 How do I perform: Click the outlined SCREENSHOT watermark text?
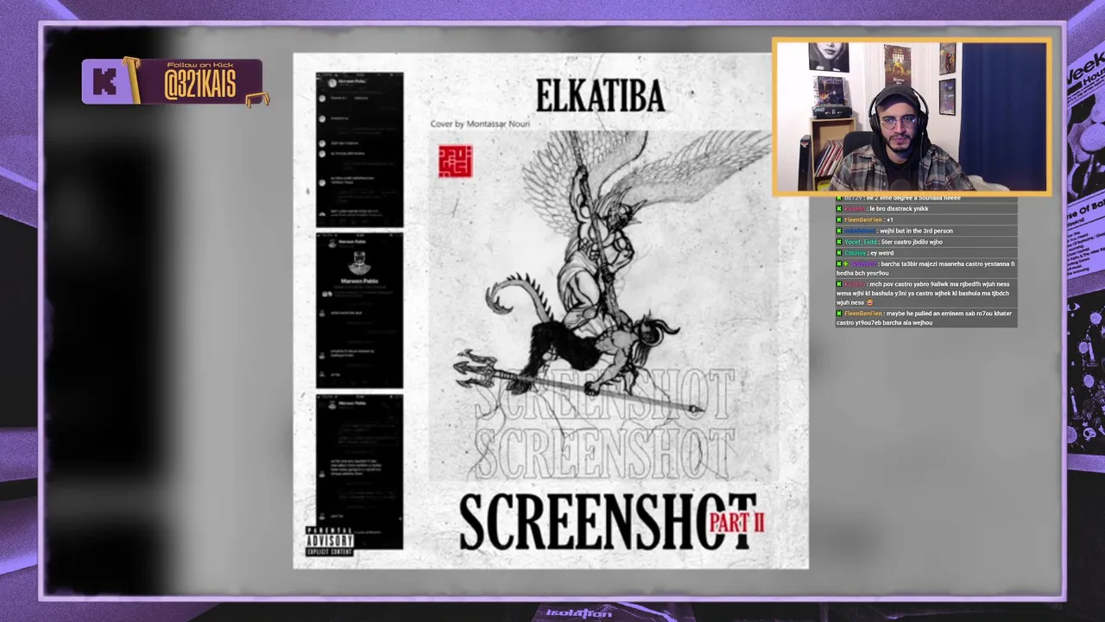point(604,423)
